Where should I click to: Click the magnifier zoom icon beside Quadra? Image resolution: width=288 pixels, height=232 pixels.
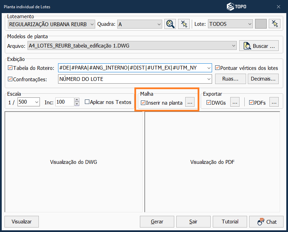170,24
